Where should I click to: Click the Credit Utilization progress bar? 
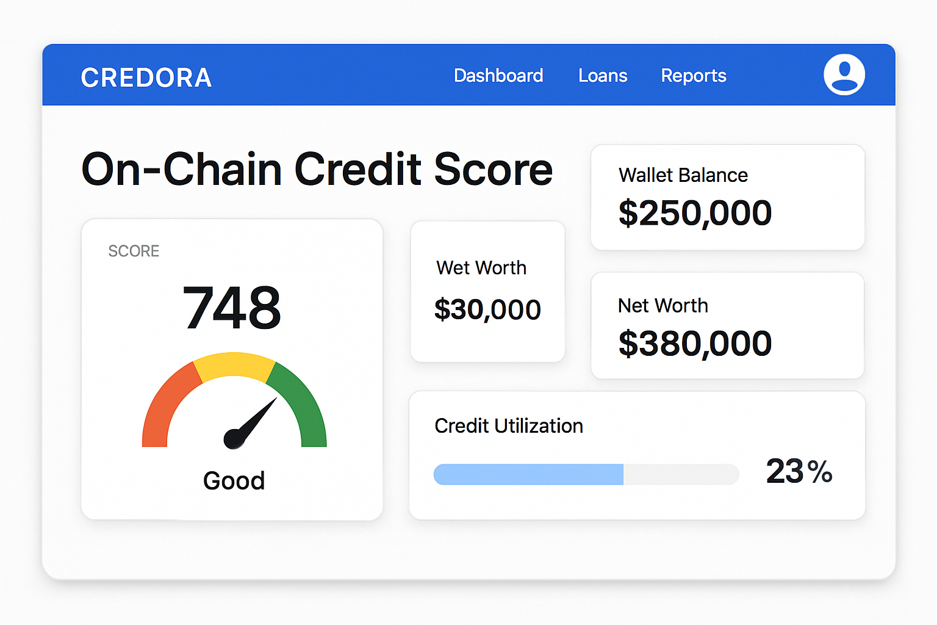[x=586, y=474]
